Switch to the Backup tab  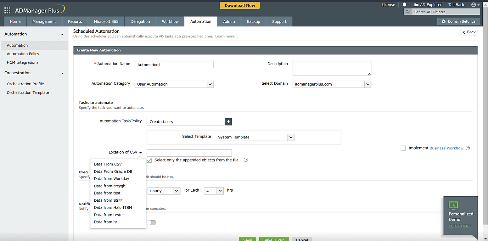point(253,21)
